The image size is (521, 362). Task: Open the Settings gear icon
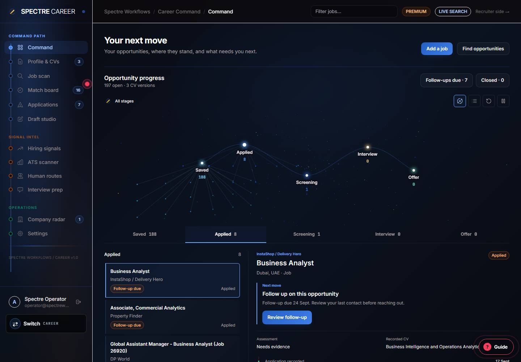(20, 233)
